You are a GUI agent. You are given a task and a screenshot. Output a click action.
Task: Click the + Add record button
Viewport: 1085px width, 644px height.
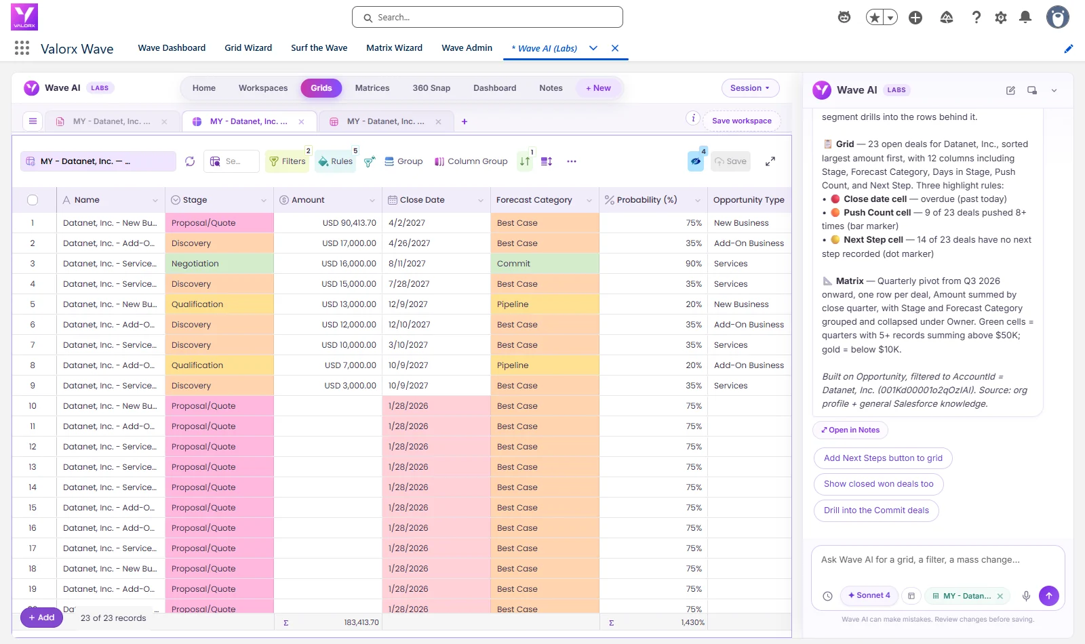pyautogui.click(x=41, y=618)
